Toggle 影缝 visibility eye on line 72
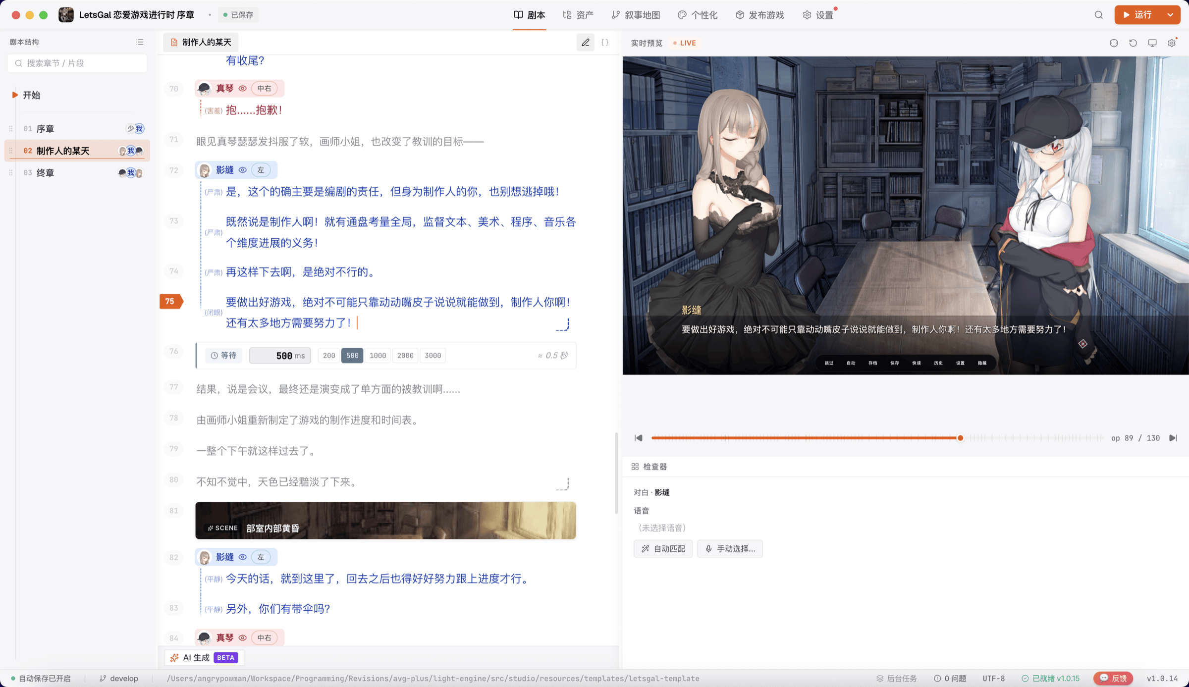The image size is (1189, 687). tap(243, 170)
